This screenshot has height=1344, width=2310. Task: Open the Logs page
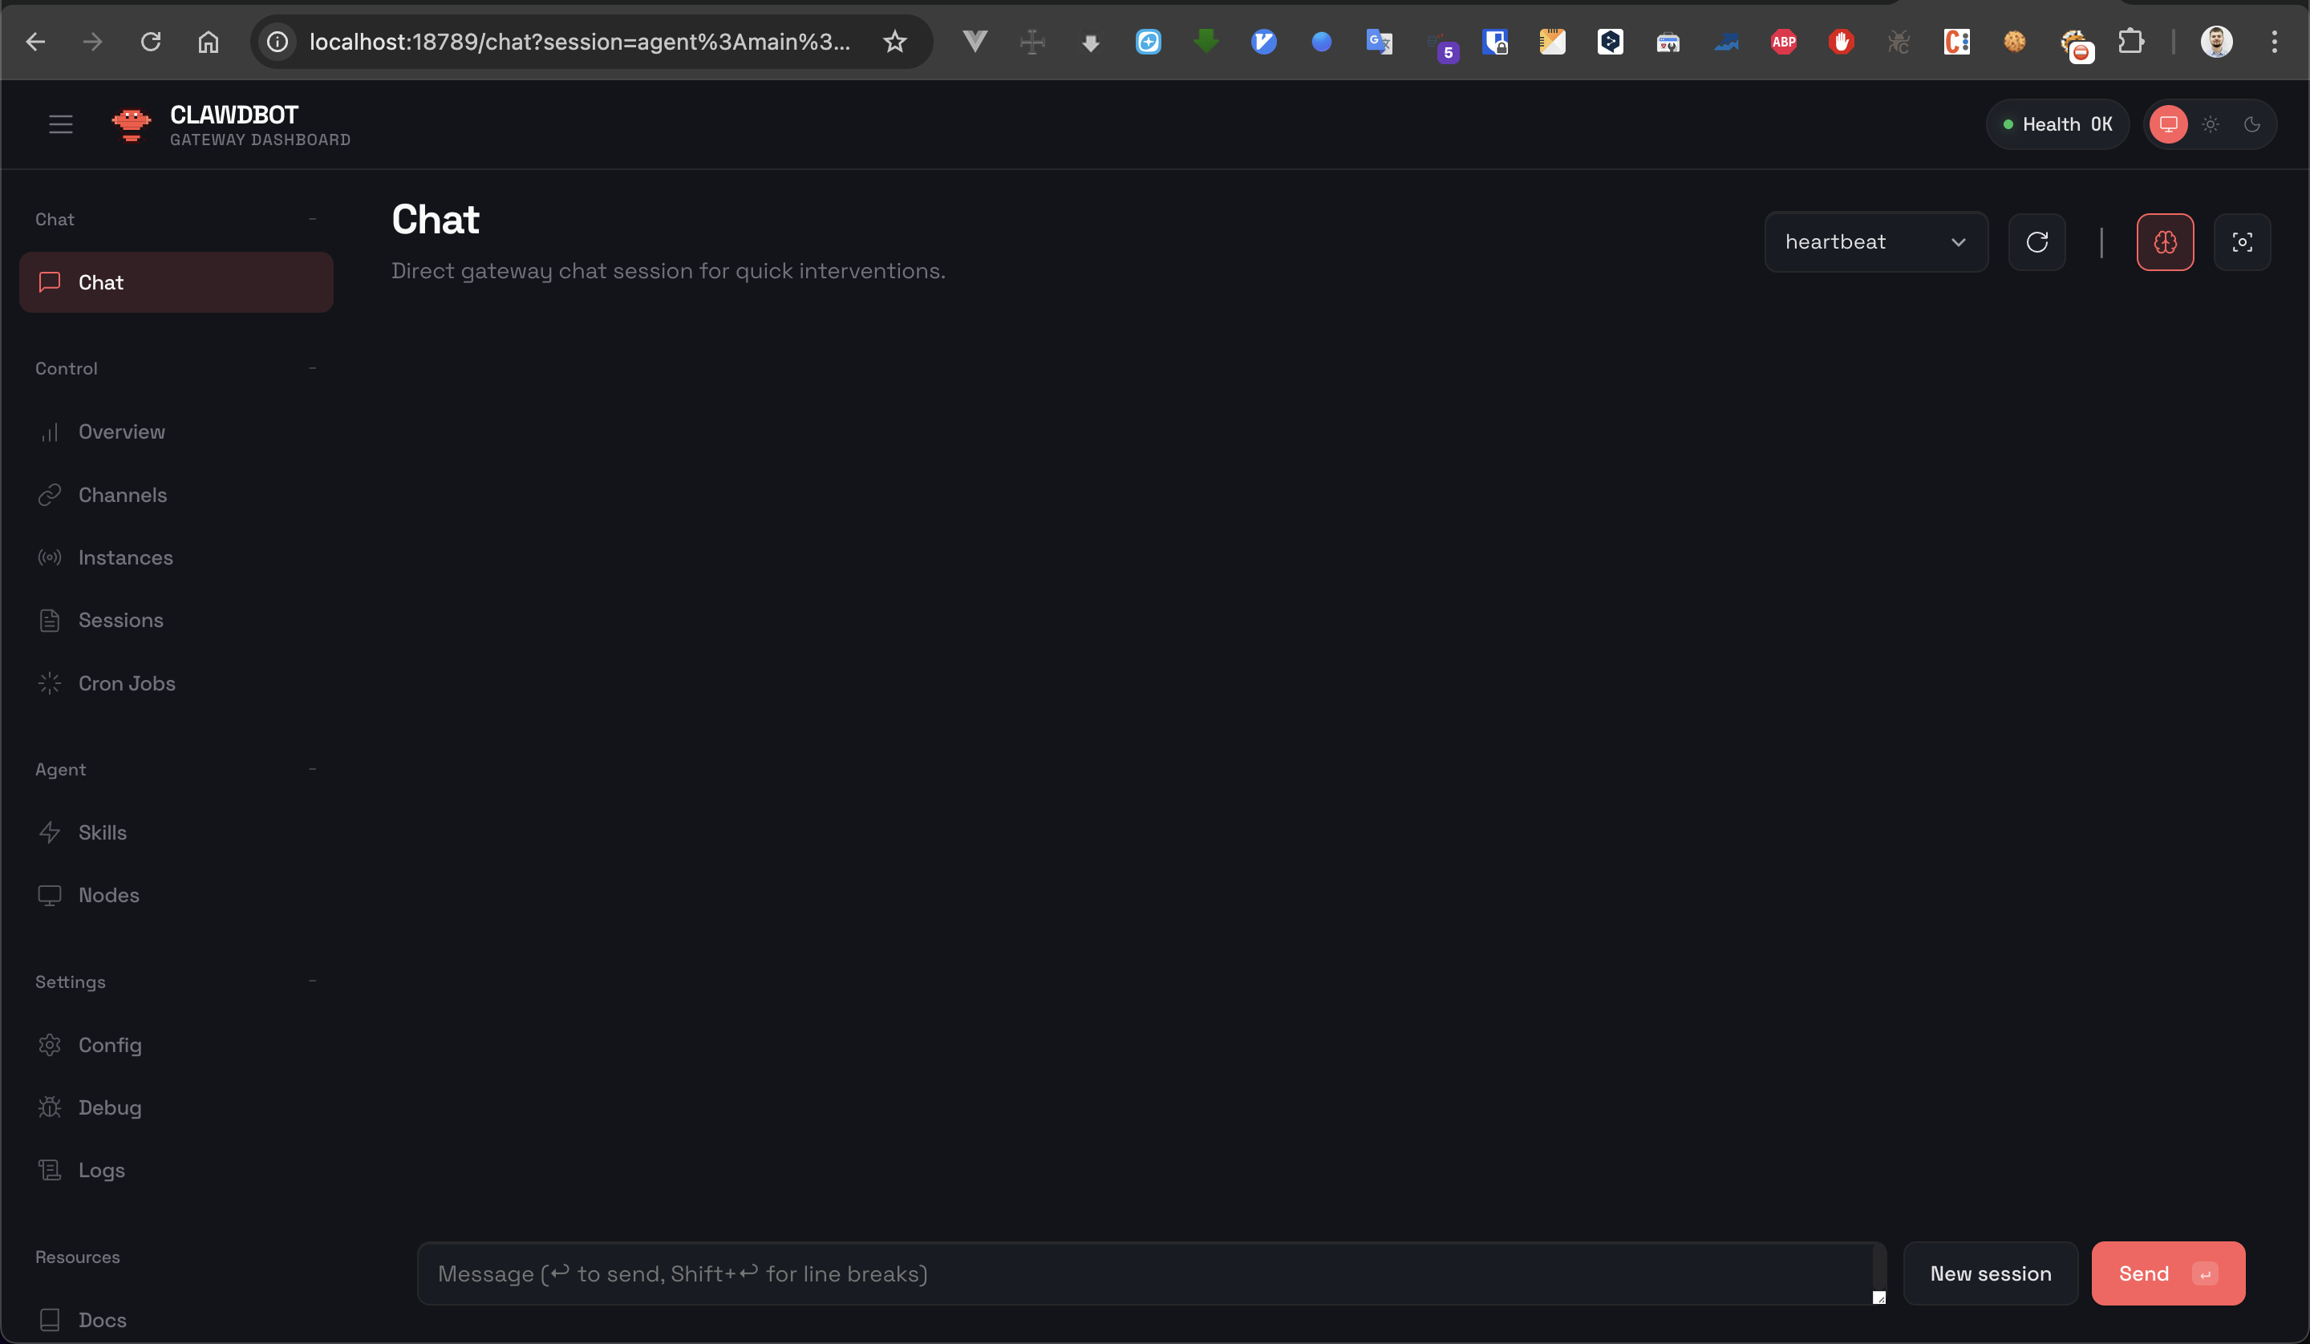pos(176,1170)
